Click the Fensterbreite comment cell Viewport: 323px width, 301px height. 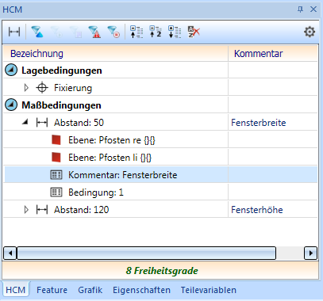(273, 123)
